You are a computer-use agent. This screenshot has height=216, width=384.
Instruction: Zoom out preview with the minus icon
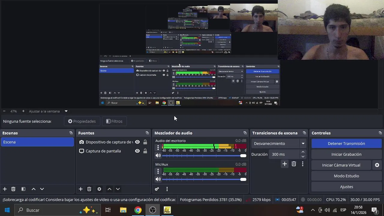(4, 111)
